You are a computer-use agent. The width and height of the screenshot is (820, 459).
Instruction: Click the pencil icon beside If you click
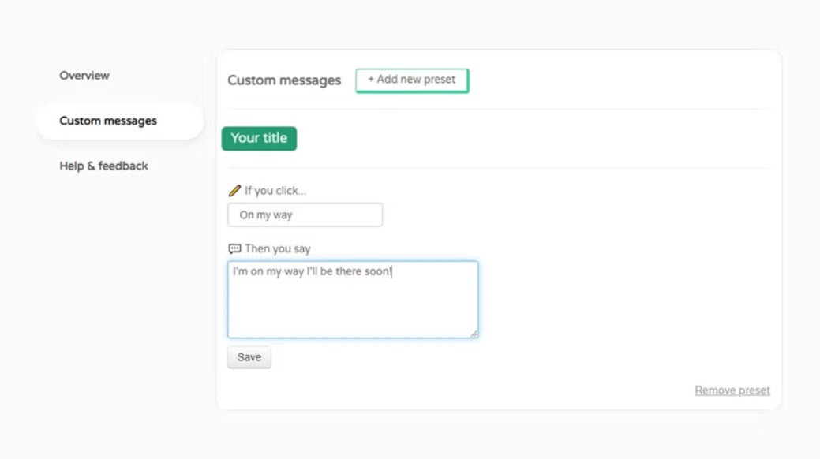point(235,191)
